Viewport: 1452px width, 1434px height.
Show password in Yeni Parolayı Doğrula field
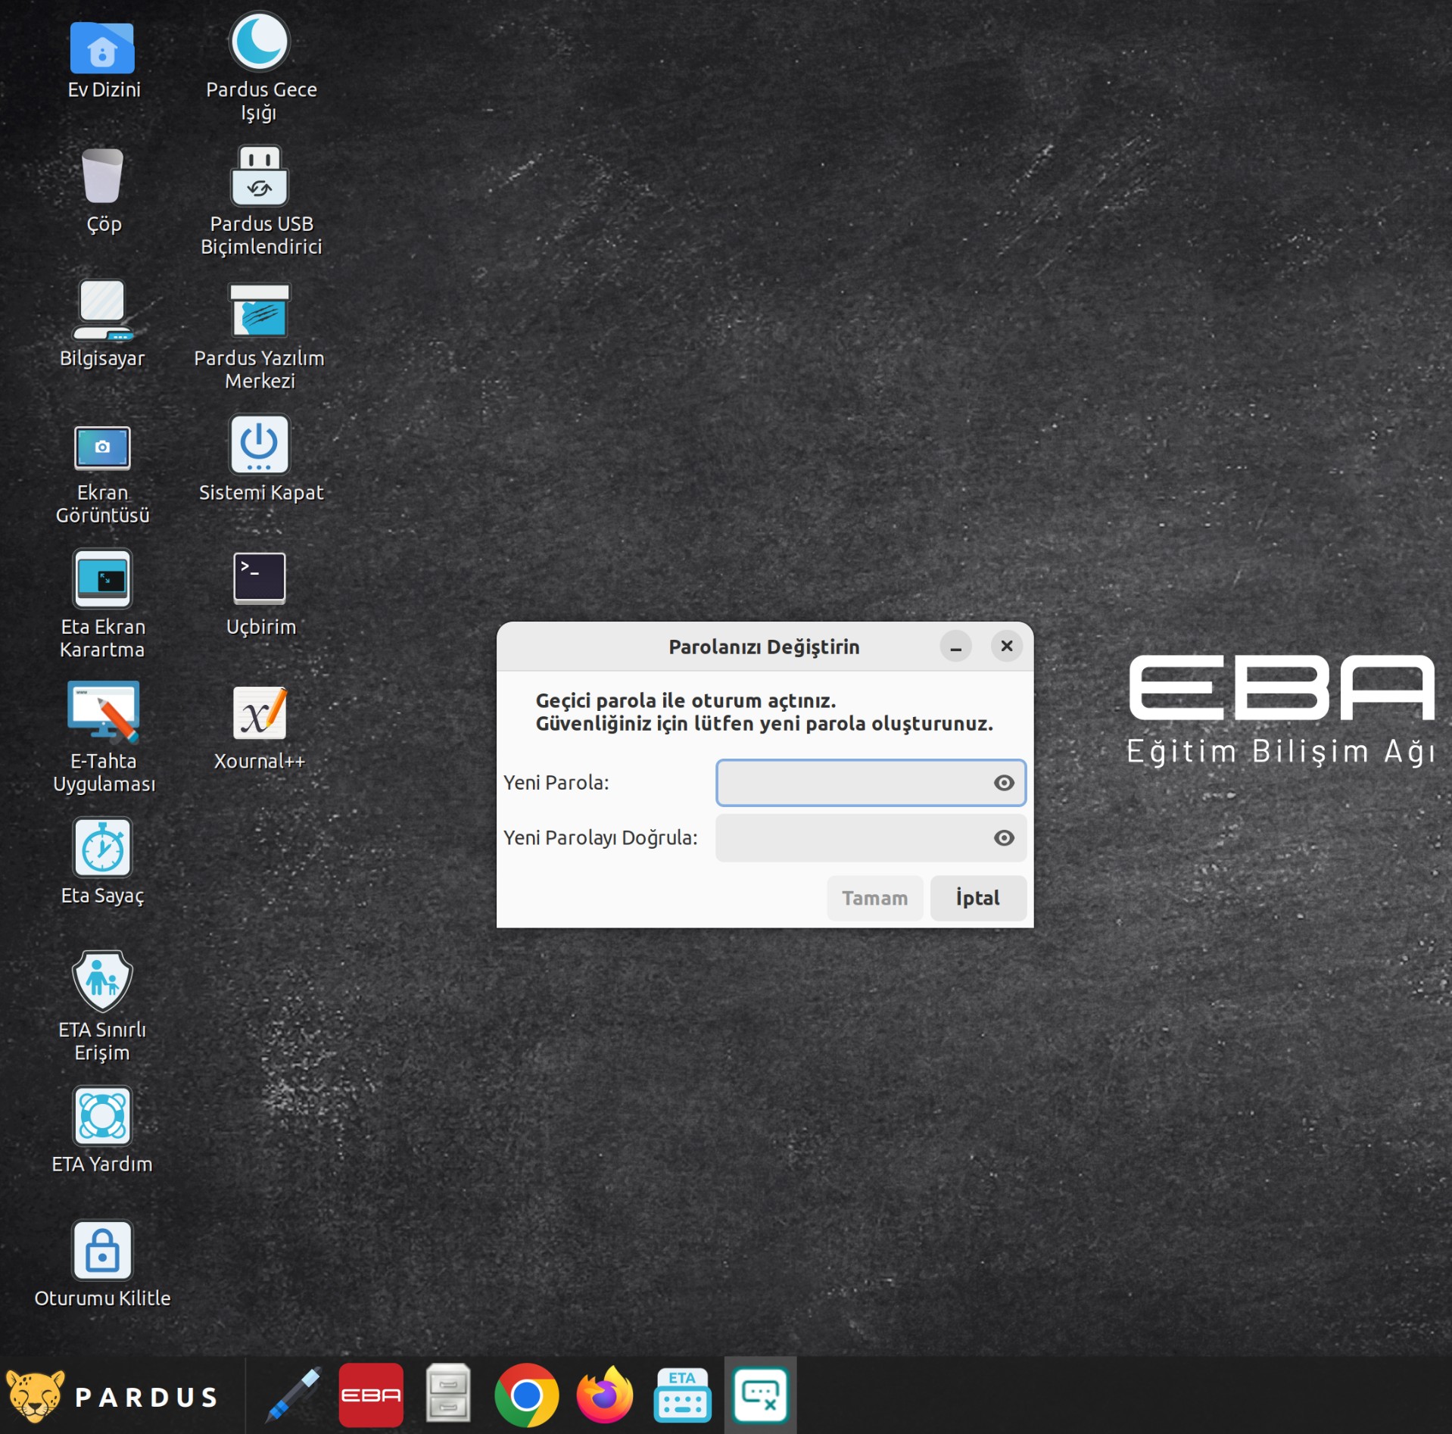click(1004, 838)
